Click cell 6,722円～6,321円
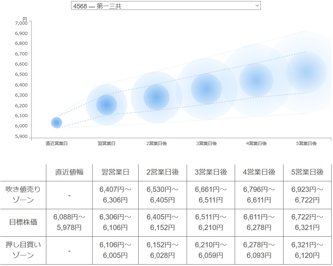 [307, 222]
